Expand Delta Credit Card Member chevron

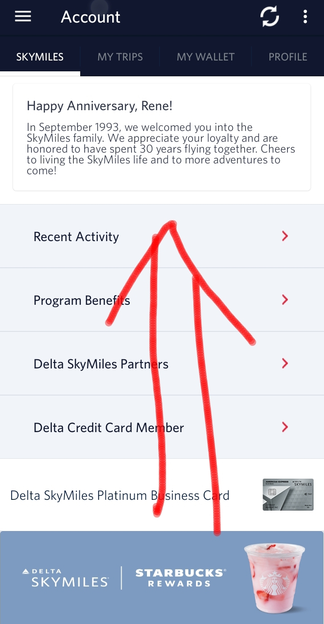[x=285, y=427]
